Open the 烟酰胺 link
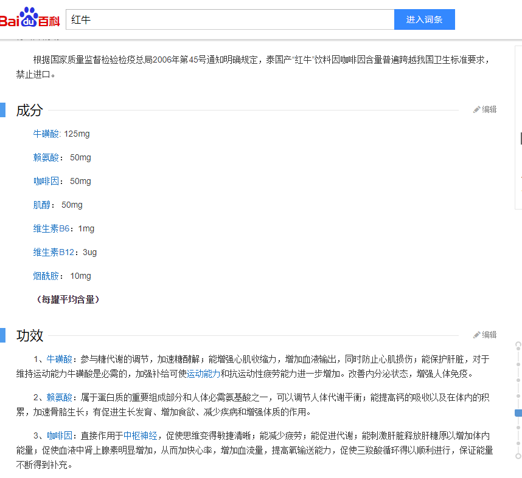This screenshot has height=478, width=522. (46, 276)
